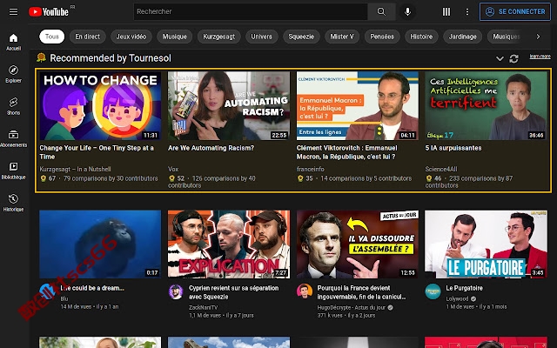Open Shorts in sidebar
557x348 pixels.
click(14, 106)
